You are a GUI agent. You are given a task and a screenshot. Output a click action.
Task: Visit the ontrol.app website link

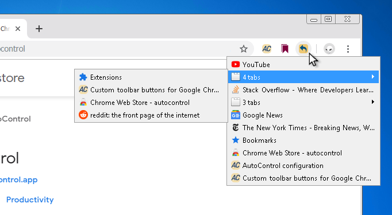(x=18, y=179)
